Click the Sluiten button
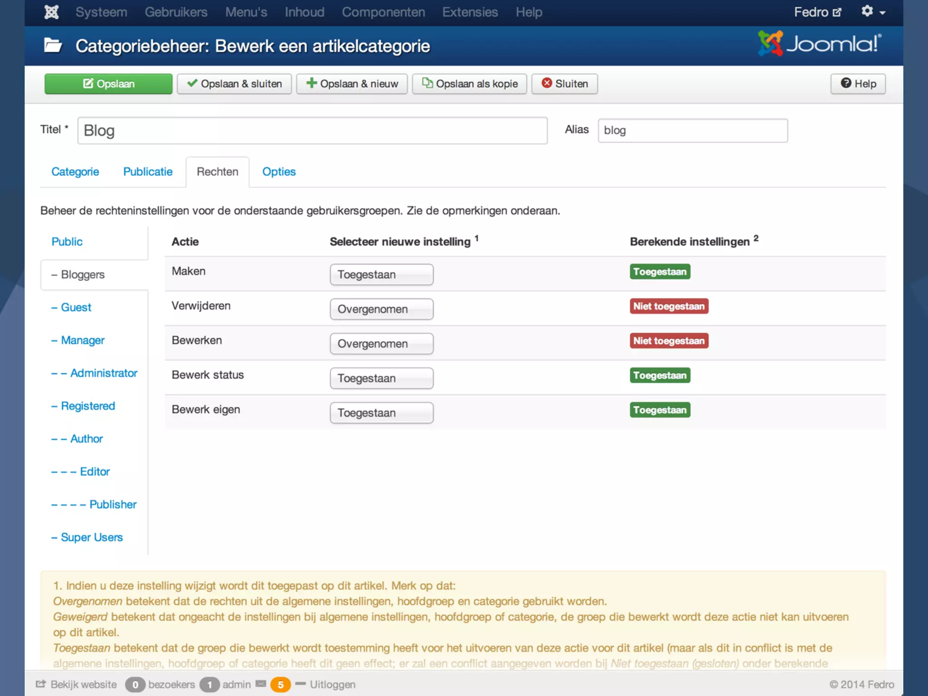 pos(565,84)
